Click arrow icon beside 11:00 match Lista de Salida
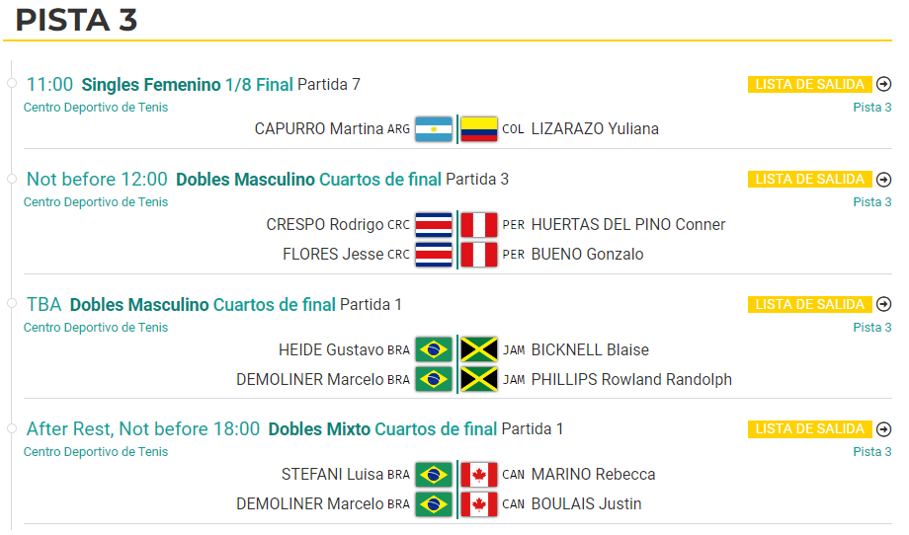This screenshot has width=909, height=535. click(883, 85)
